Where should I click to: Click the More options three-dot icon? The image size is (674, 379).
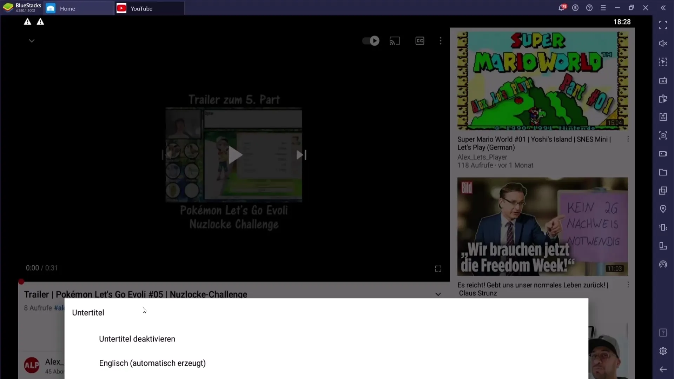tap(440, 41)
